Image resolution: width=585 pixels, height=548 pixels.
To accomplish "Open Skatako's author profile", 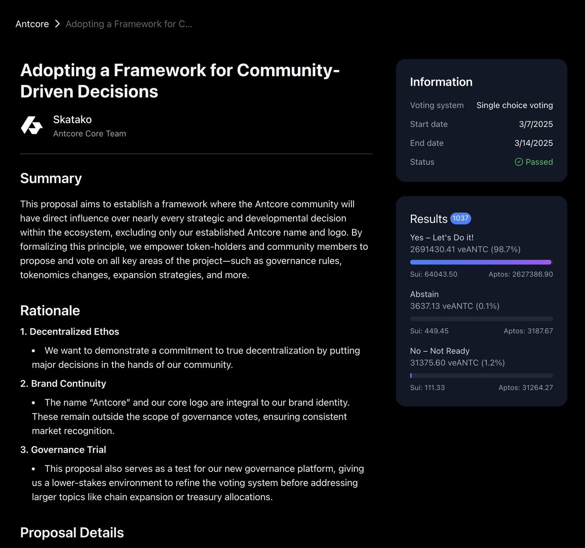I will [72, 119].
